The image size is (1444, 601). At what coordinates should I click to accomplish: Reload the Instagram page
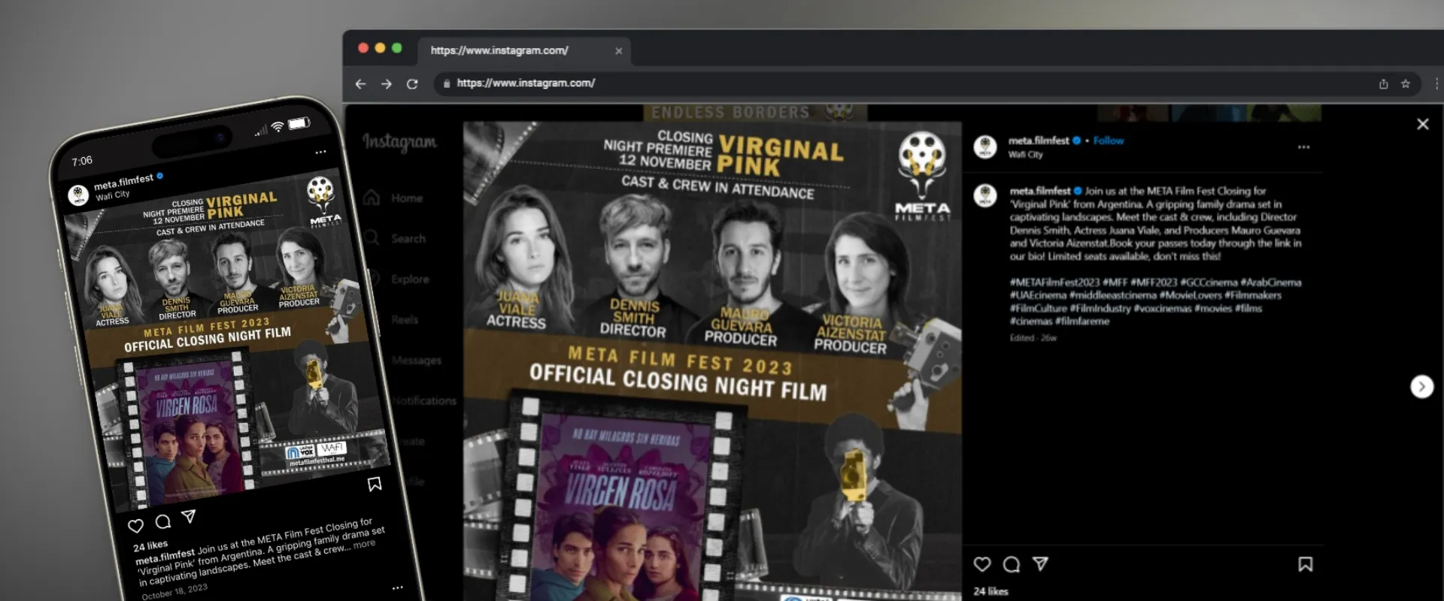[x=412, y=84]
